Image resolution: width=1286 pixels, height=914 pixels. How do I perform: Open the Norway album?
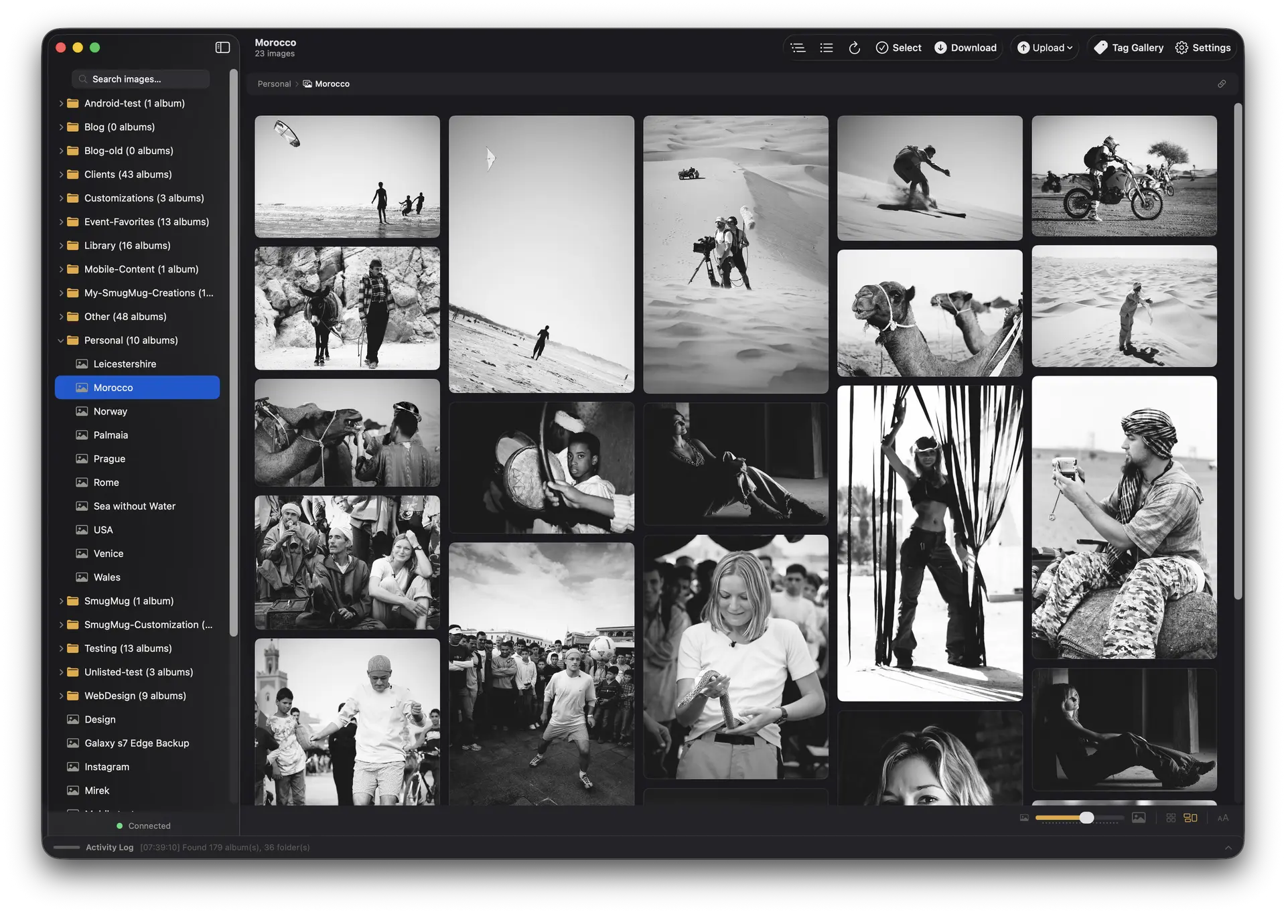111,411
